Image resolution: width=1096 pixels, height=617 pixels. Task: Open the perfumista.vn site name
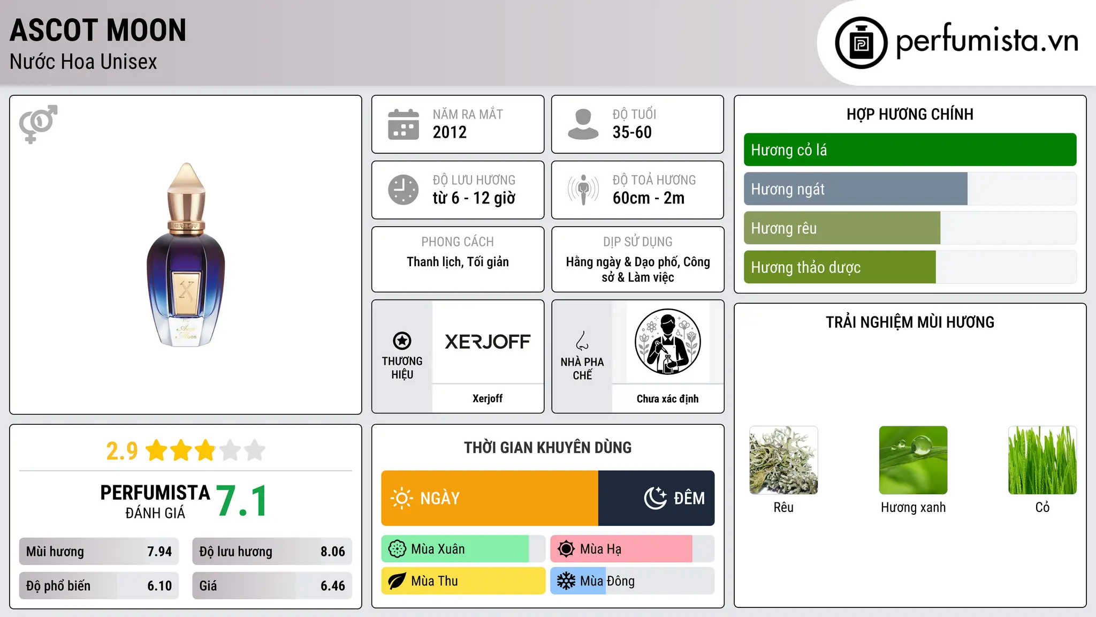pos(987,41)
